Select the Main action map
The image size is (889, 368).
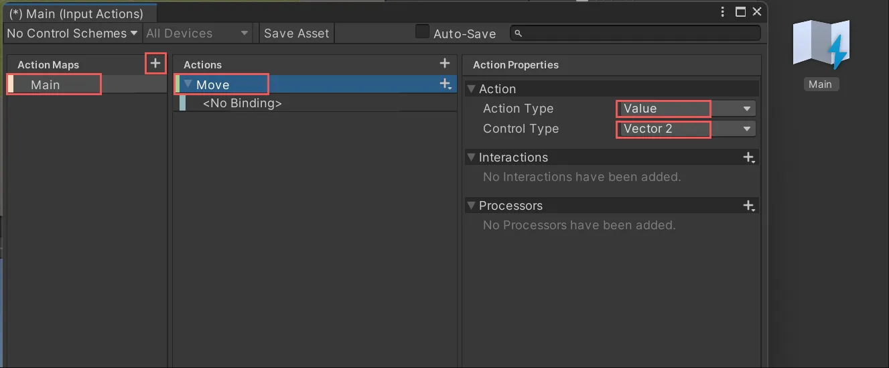(x=46, y=85)
